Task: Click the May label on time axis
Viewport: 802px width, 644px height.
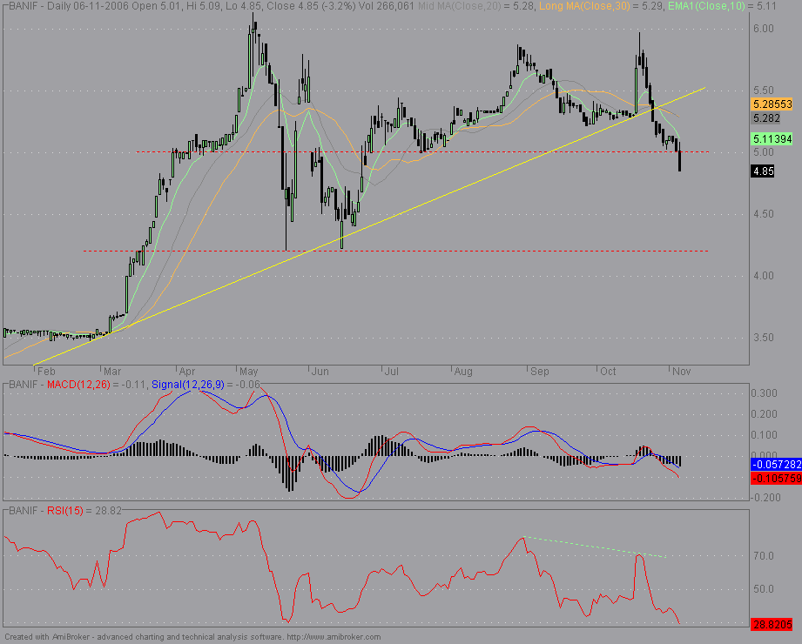Action: [248, 372]
